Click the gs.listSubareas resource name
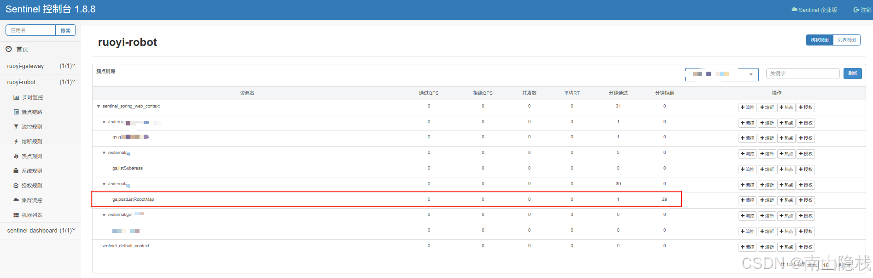The height and width of the screenshot is (278, 873). 128,168
